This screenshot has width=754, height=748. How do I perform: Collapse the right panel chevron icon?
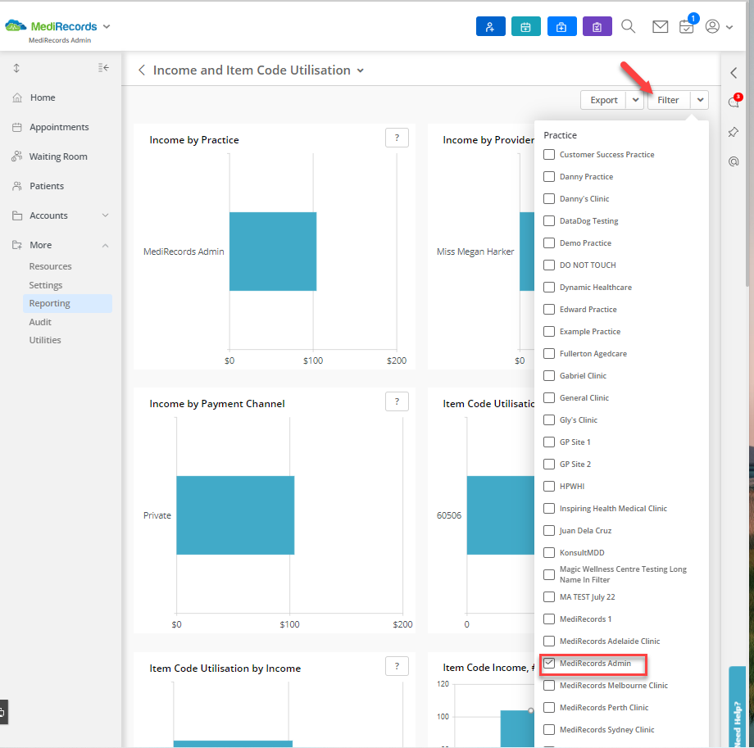pos(734,73)
